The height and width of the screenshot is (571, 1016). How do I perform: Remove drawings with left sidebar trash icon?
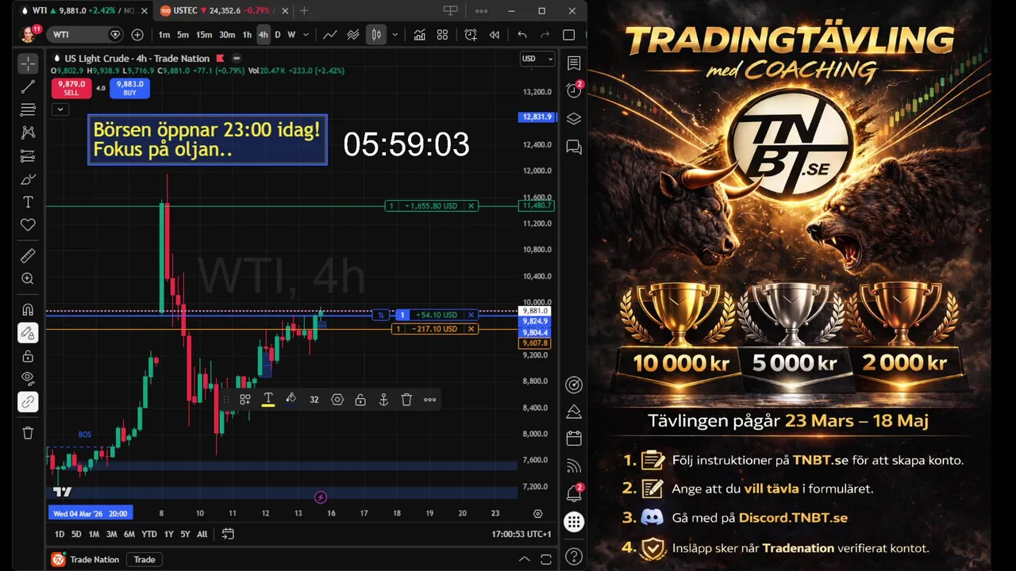pos(28,432)
